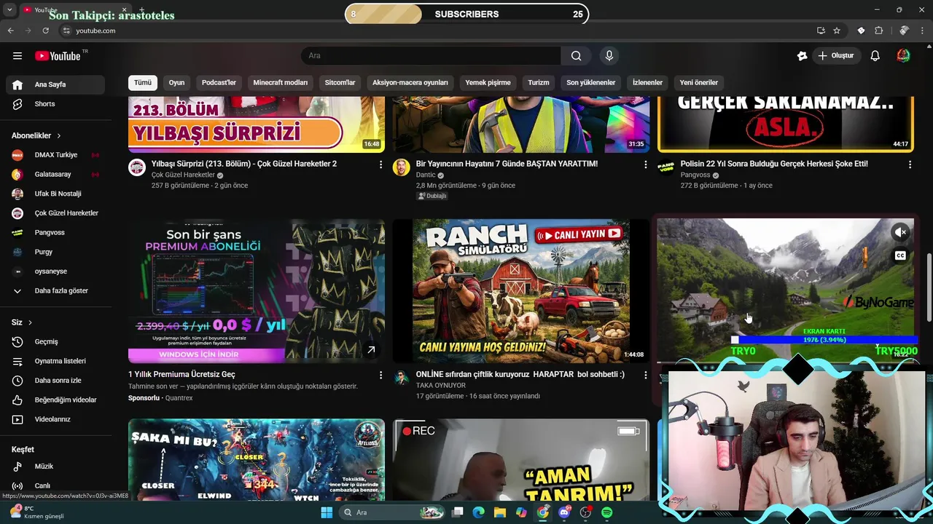Viewport: 933px width, 524px height.
Task: Open Pangvoss channel in sidebar
Action: pyautogui.click(x=55, y=233)
